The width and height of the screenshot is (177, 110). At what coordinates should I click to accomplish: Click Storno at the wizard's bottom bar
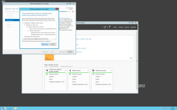pyautogui.click(x=70, y=52)
